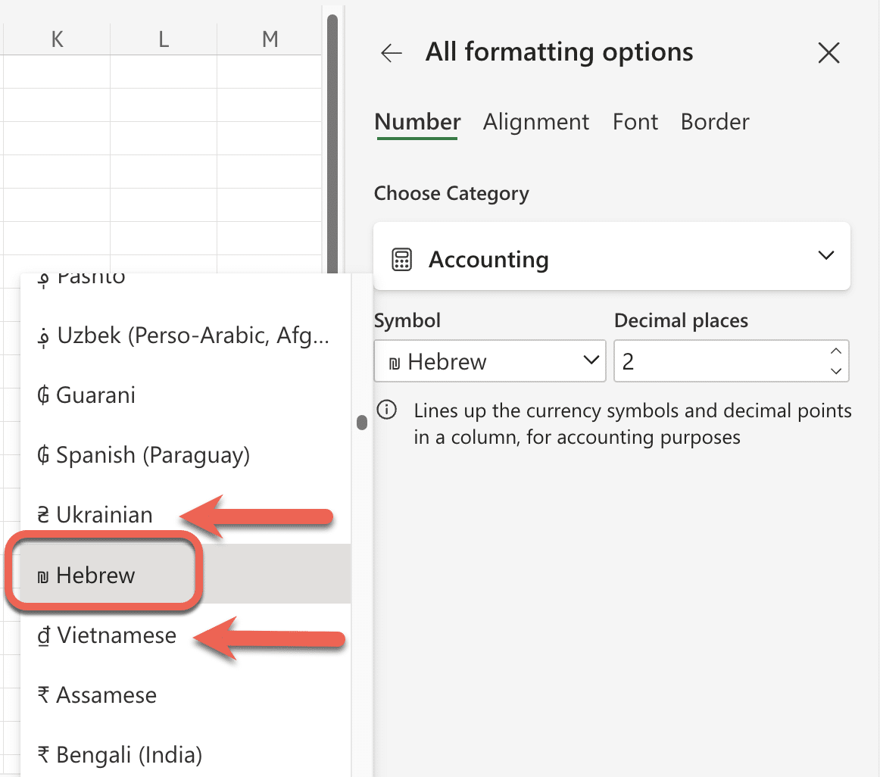Image resolution: width=880 pixels, height=777 pixels.
Task: Decrease decimal places with down arrow
Action: [836, 371]
